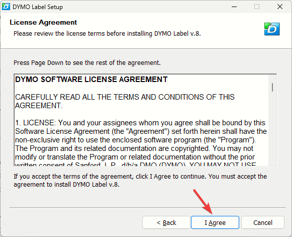Image resolution: width=292 pixels, height=237 pixels.
Task: Click the DYMO SOFTWARE LICENSE AGREEMENT heading
Action: [x=91, y=80]
